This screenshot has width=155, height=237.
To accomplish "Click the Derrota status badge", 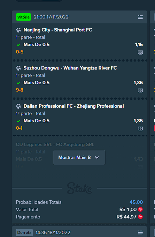I will coord(24,232).
